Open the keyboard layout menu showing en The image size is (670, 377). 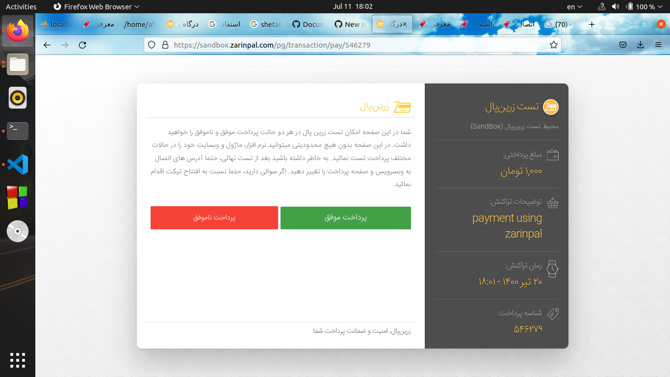(x=575, y=6)
